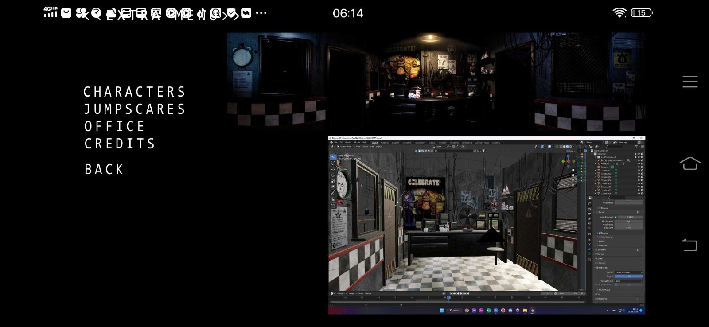Viewport: 709px width, 327px height.
Task: Adjust the blue Shutter slider
Action: click(628, 276)
